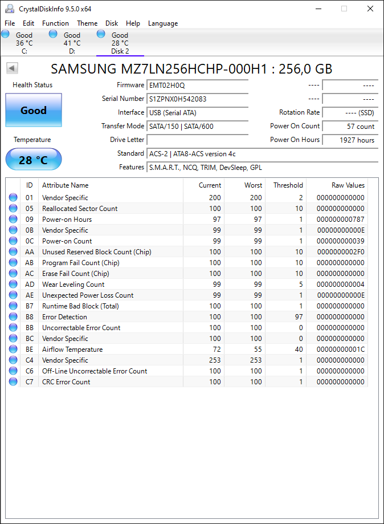Click the Firmware EMT02H0Q field
Image resolution: width=384 pixels, height=524 pixels.
tap(198, 85)
